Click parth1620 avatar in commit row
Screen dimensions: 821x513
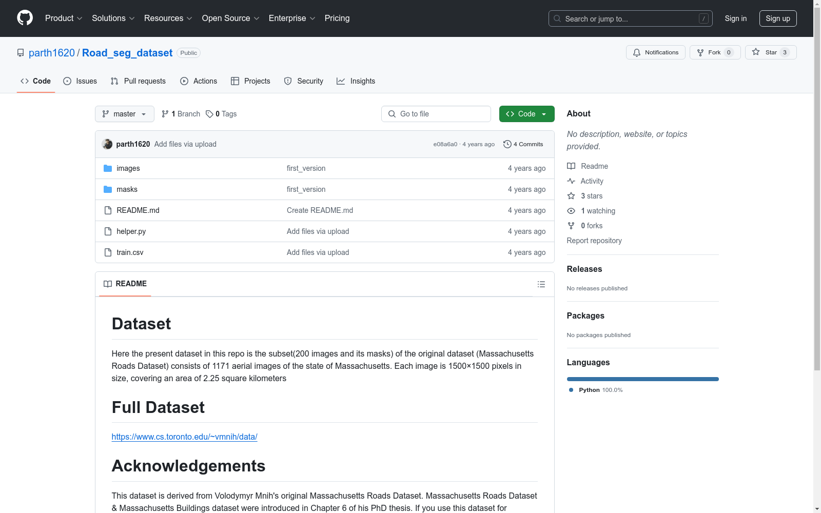pos(107,144)
